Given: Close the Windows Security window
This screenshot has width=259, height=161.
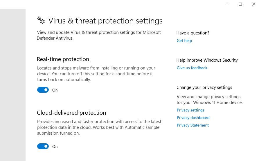Looking at the screenshot, I should point(253,4).
